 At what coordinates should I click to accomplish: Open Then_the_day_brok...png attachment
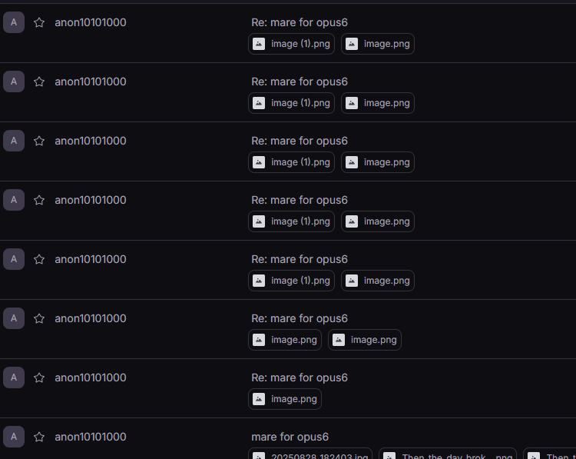pos(448,455)
